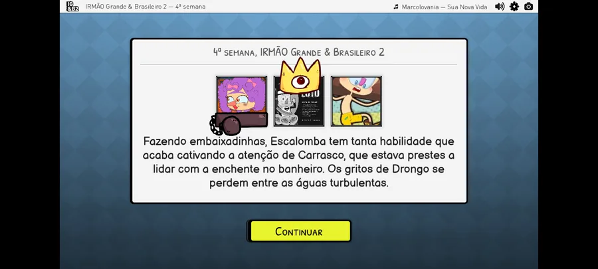Screen dimensions: 598x269
Task: Open settings via the gear icon
Action: pyautogui.click(x=514, y=7)
